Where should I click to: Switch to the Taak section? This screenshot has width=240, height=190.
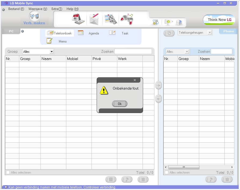coord(125,33)
